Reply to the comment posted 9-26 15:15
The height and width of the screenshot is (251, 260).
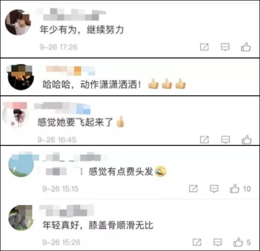click(x=214, y=189)
